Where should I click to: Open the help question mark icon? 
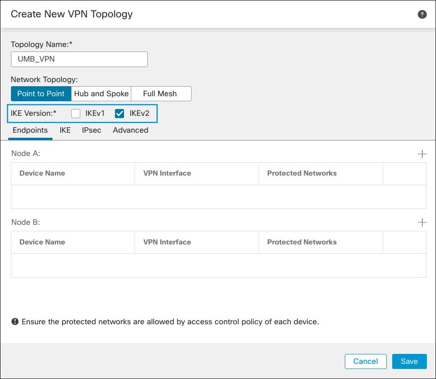pyautogui.click(x=422, y=14)
